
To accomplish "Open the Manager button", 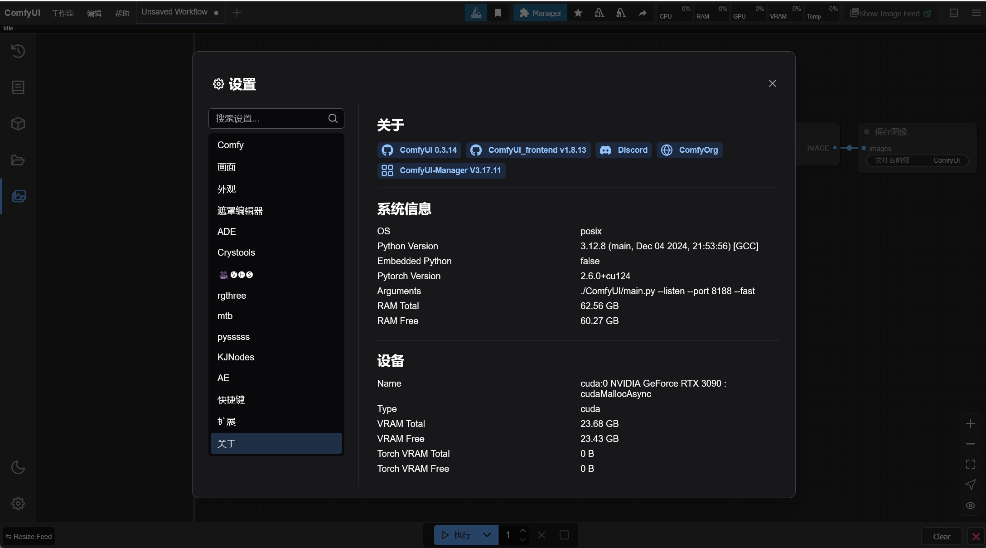I will coord(540,13).
